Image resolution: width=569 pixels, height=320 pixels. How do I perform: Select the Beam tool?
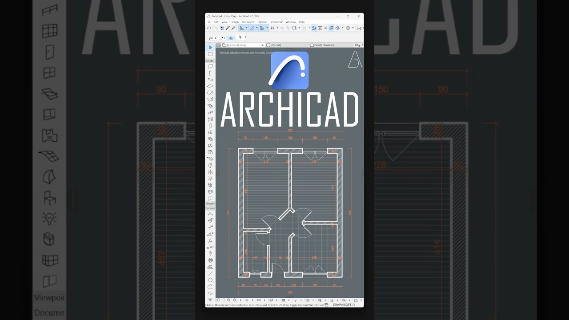tap(210, 79)
